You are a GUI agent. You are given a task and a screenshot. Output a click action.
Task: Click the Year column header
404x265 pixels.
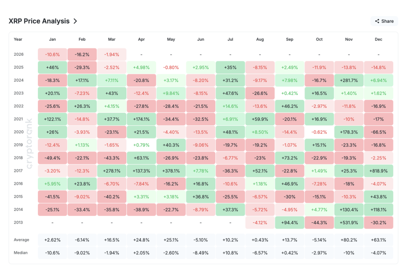pos(19,39)
